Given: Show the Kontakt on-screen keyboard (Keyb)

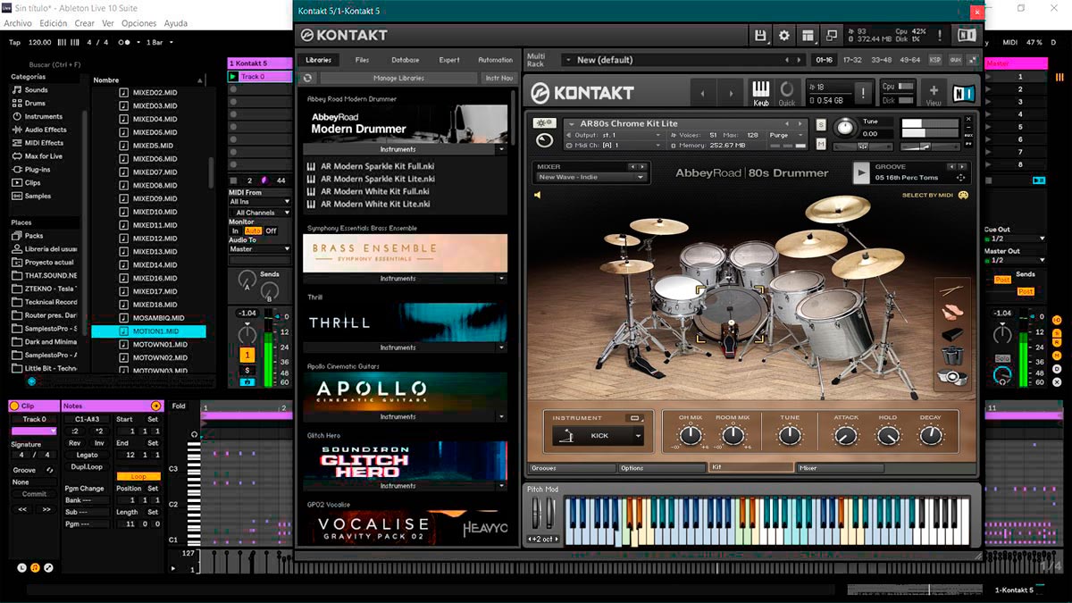Looking at the screenshot, I should click(x=761, y=93).
